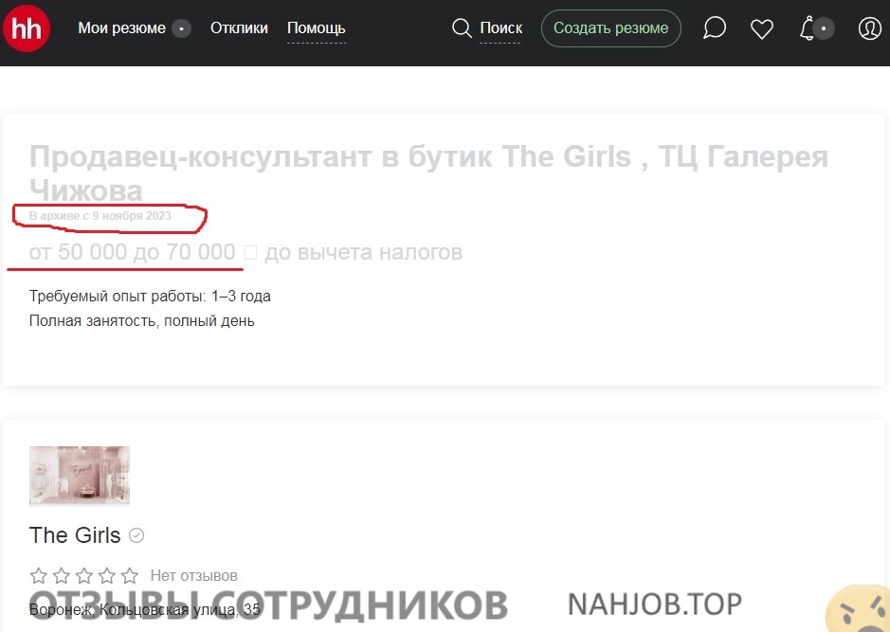Click the salary 'от 50 000 до 70 000'
890x632 pixels.
[x=133, y=252]
